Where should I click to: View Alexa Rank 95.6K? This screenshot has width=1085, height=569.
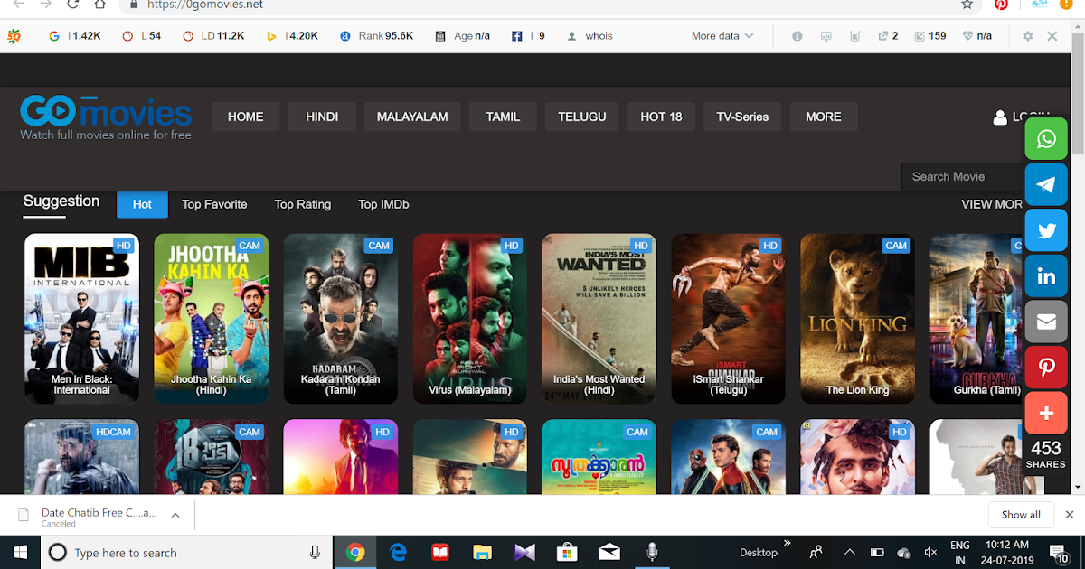(x=376, y=36)
